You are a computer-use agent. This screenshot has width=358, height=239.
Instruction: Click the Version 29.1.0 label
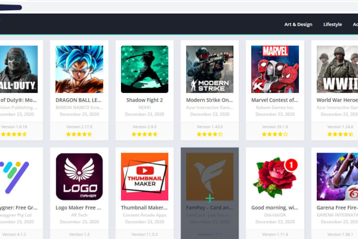pos(275,127)
